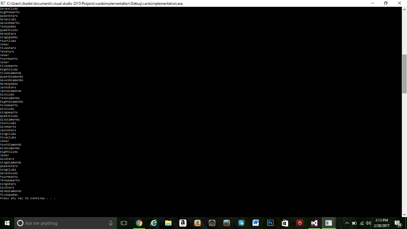407x229 pixels.
Task: Open the Windows Store from the taskbar
Action: pos(285,223)
